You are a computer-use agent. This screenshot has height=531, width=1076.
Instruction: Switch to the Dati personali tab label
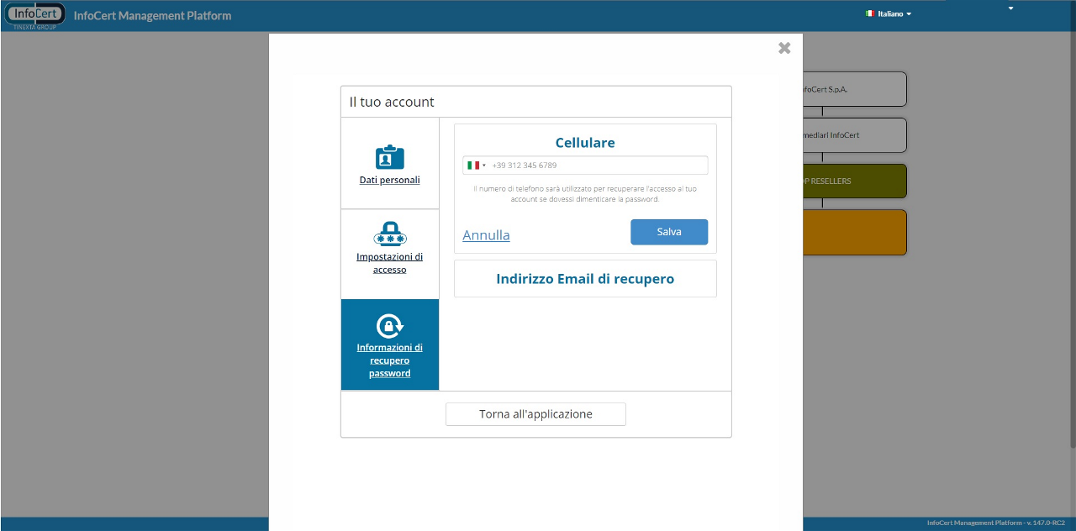coord(389,180)
